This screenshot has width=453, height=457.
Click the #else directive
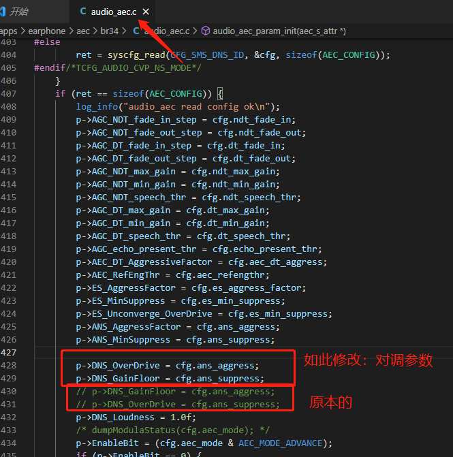click(47, 42)
